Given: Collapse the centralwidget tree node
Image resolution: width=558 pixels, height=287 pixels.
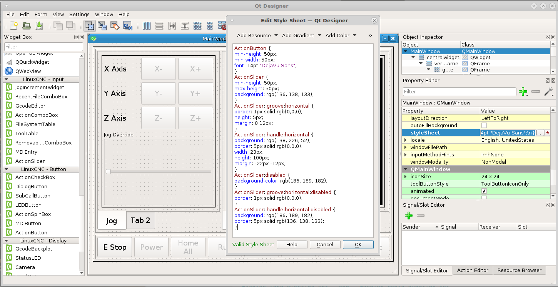Looking at the screenshot, I should coord(413,57).
